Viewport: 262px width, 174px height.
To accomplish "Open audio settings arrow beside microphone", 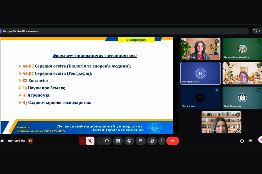I will (x=83, y=141).
